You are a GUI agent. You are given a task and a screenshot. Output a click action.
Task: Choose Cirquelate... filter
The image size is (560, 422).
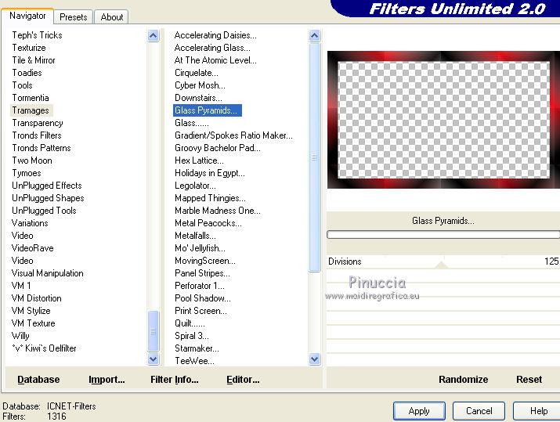point(197,73)
